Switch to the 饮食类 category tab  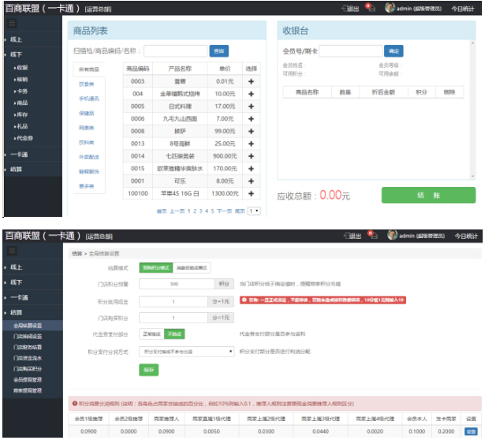pos(86,84)
